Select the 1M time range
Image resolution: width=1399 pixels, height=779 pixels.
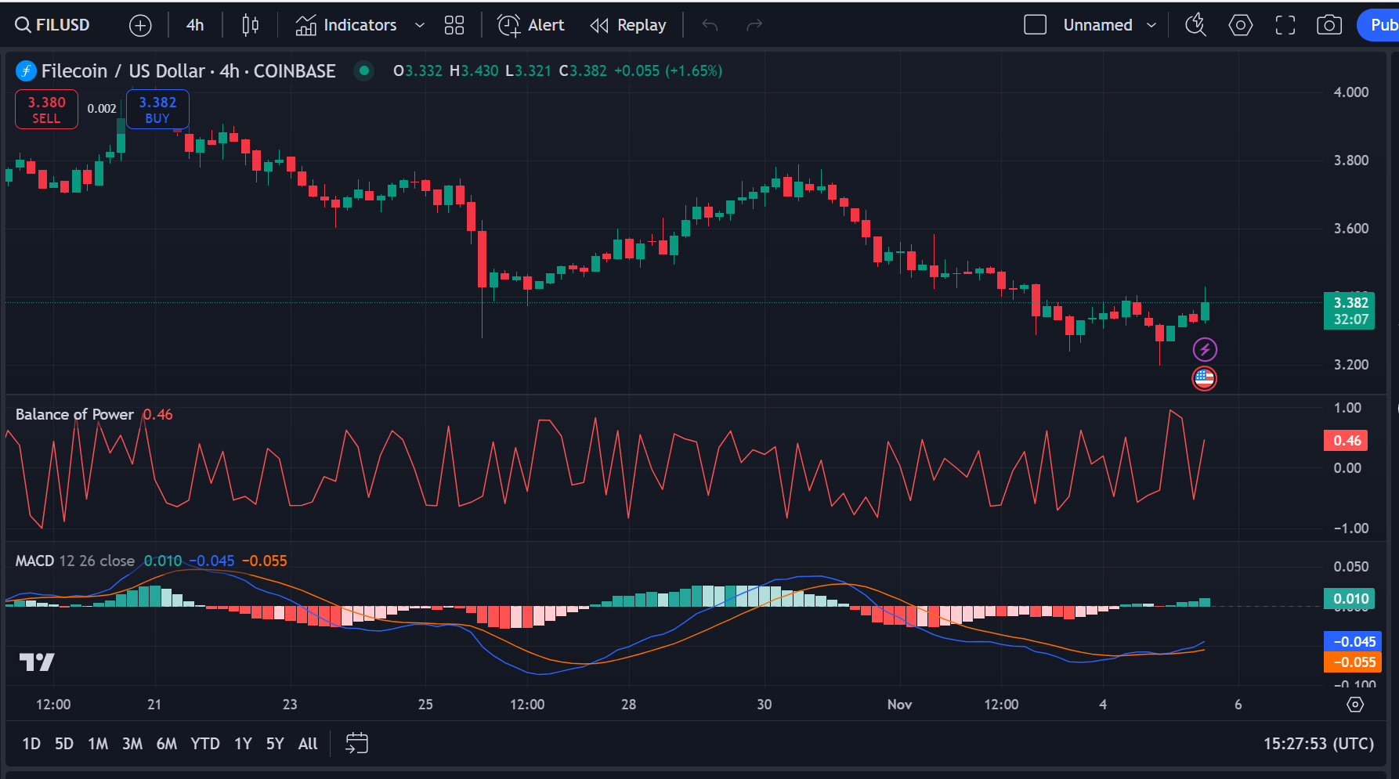pyautogui.click(x=98, y=744)
